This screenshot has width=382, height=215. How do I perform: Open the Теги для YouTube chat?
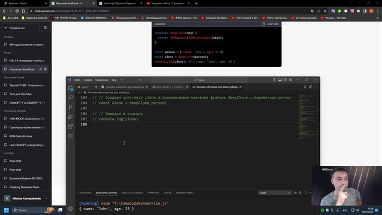click(25, 94)
